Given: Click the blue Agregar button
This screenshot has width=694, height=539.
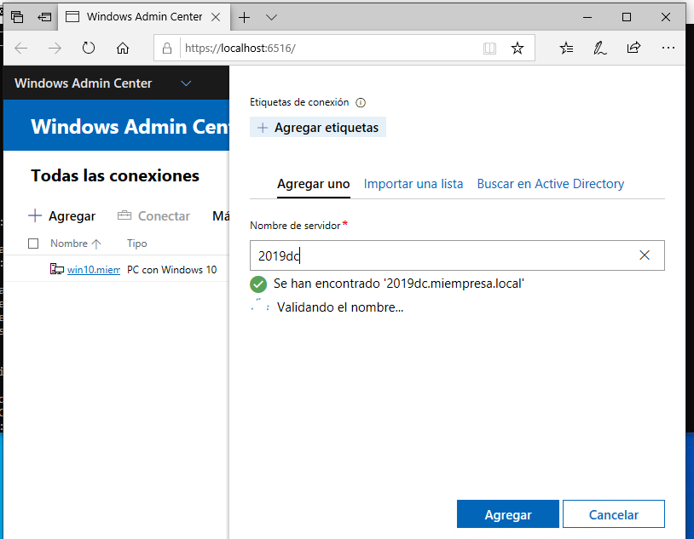Looking at the screenshot, I should pyautogui.click(x=508, y=514).
